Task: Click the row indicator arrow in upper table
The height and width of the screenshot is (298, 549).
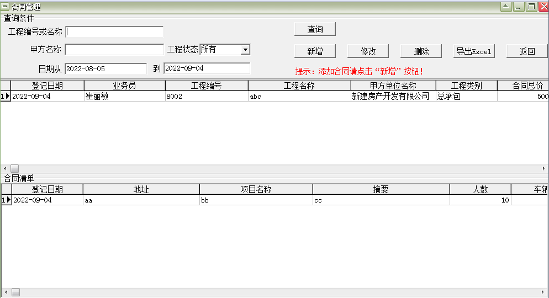Action: pyautogui.click(x=6, y=96)
